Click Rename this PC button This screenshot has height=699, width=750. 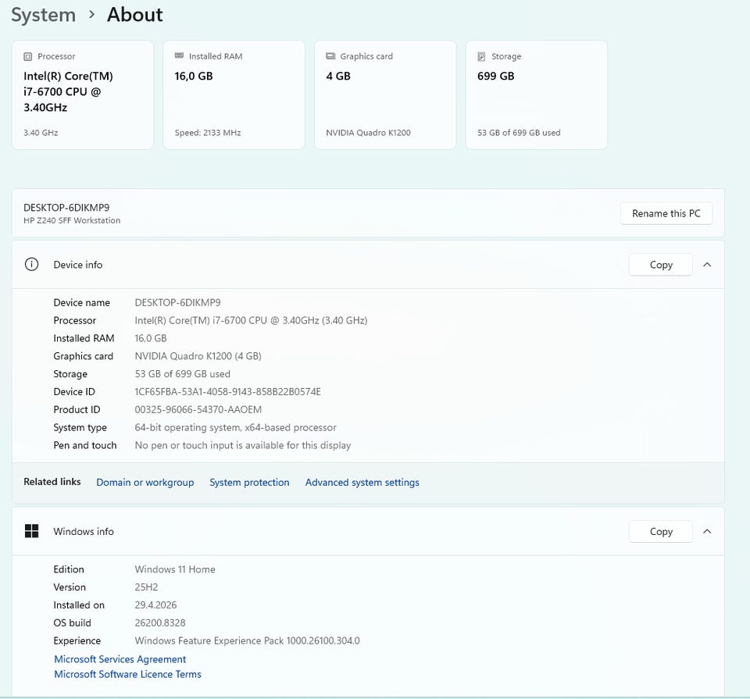point(666,213)
